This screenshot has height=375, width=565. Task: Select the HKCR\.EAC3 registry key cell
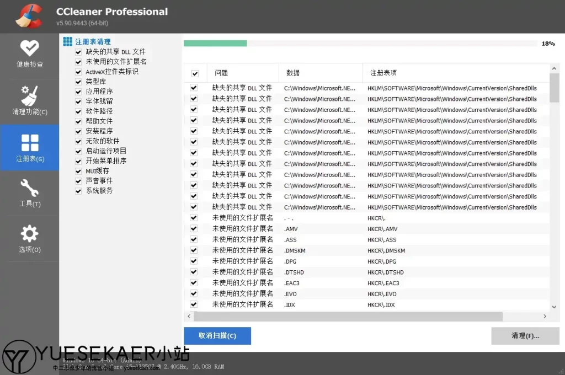tap(383, 283)
